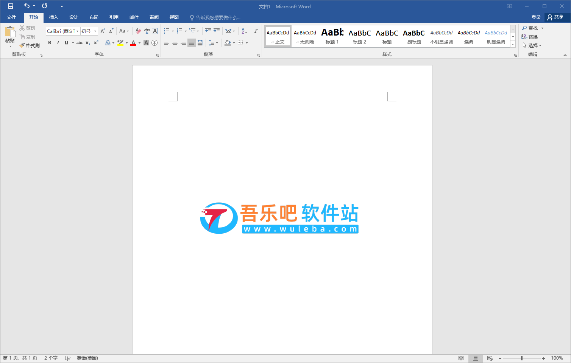
Task: Open the Paste options arrow
Action: tap(10, 46)
